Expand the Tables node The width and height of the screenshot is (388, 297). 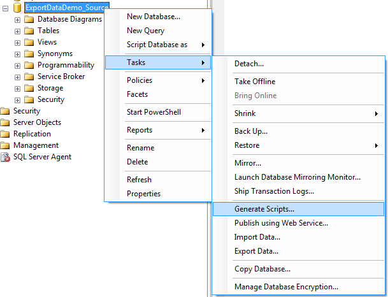(17, 31)
